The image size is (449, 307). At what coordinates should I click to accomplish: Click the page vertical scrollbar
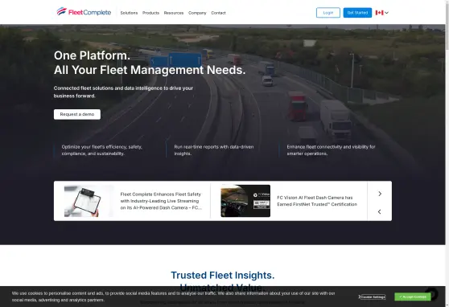pos(447,153)
